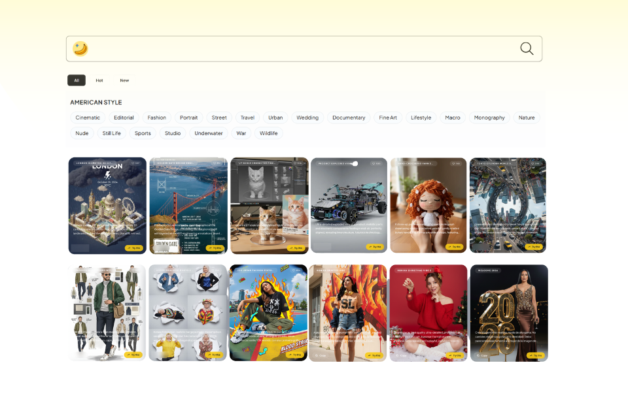Like the Tokyo cylinder world card

coord(534,163)
